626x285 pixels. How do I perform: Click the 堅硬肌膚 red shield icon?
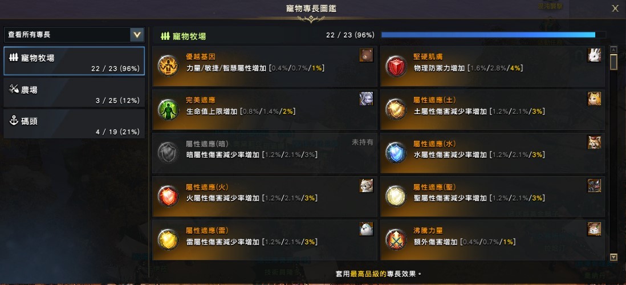click(396, 66)
